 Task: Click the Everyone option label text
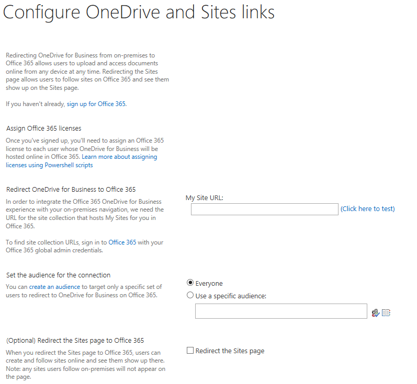(209, 283)
